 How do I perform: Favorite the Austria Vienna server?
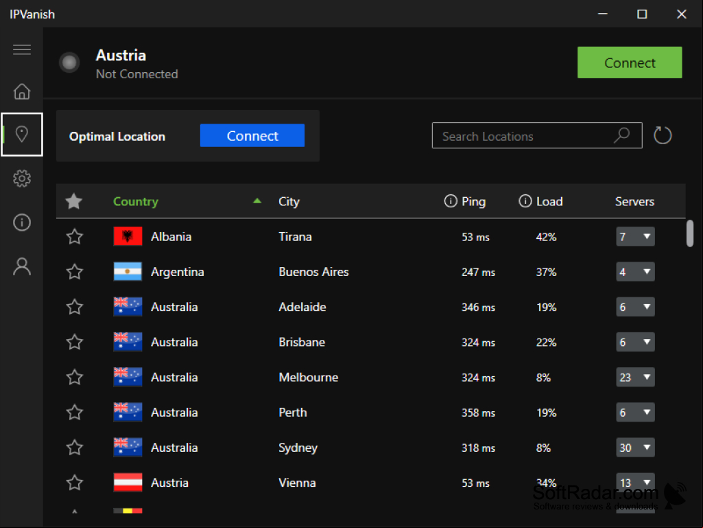click(75, 482)
